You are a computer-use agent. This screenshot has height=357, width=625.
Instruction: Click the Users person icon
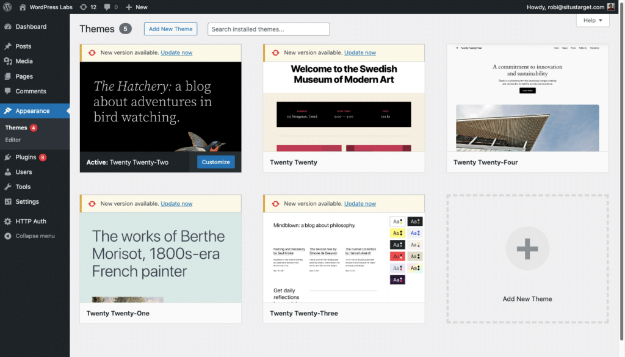point(7,171)
